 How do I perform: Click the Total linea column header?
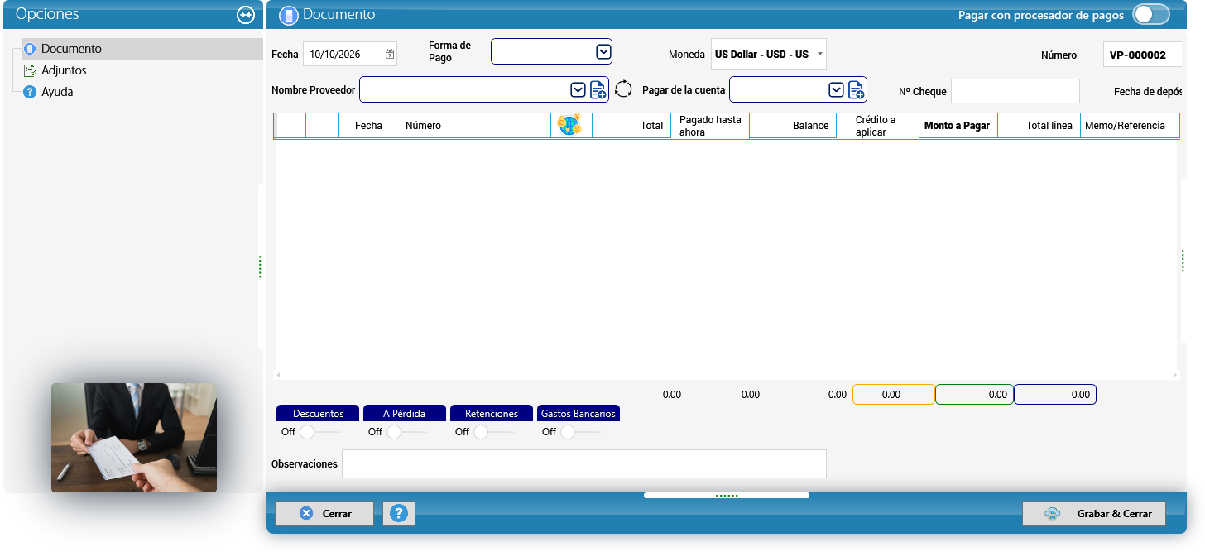pyautogui.click(x=1039, y=126)
